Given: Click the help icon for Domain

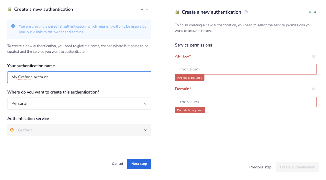Looking at the screenshot, I should coord(313,89).
